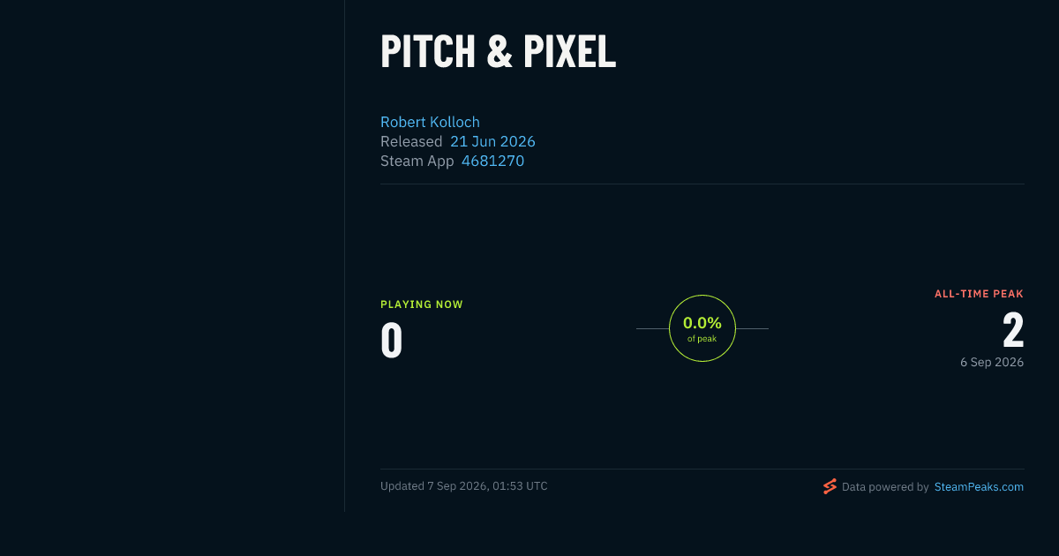Click the line left of the peak circle

pyautogui.click(x=652, y=328)
